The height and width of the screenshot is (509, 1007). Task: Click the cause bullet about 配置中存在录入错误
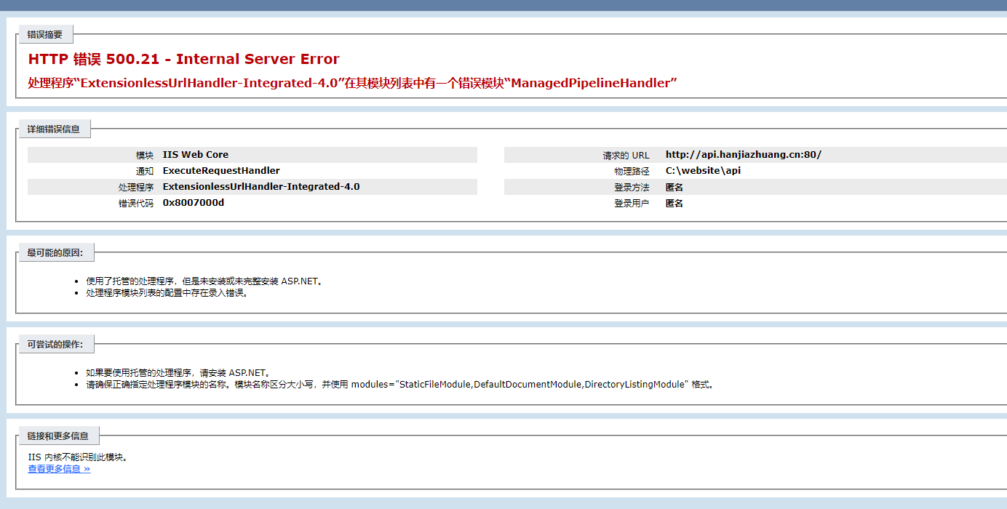click(167, 293)
